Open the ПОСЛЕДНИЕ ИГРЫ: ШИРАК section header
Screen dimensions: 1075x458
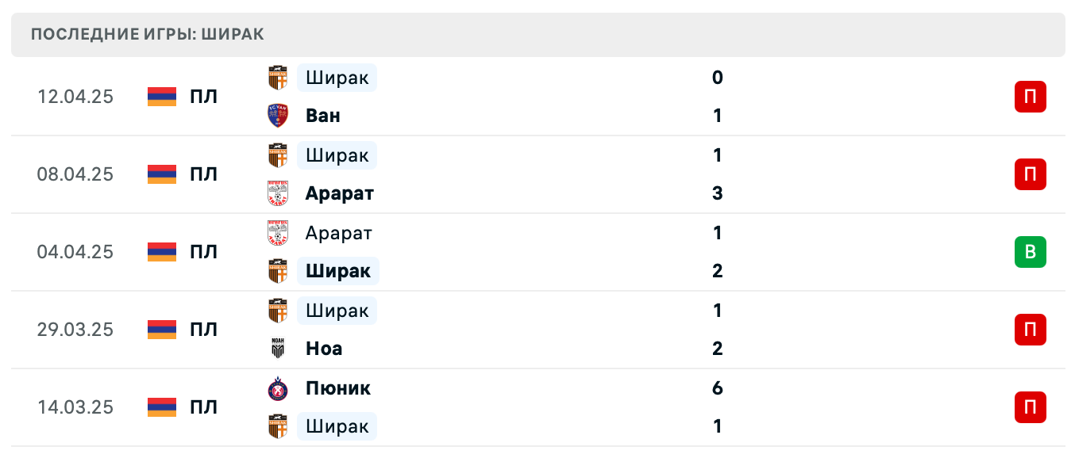tap(148, 34)
